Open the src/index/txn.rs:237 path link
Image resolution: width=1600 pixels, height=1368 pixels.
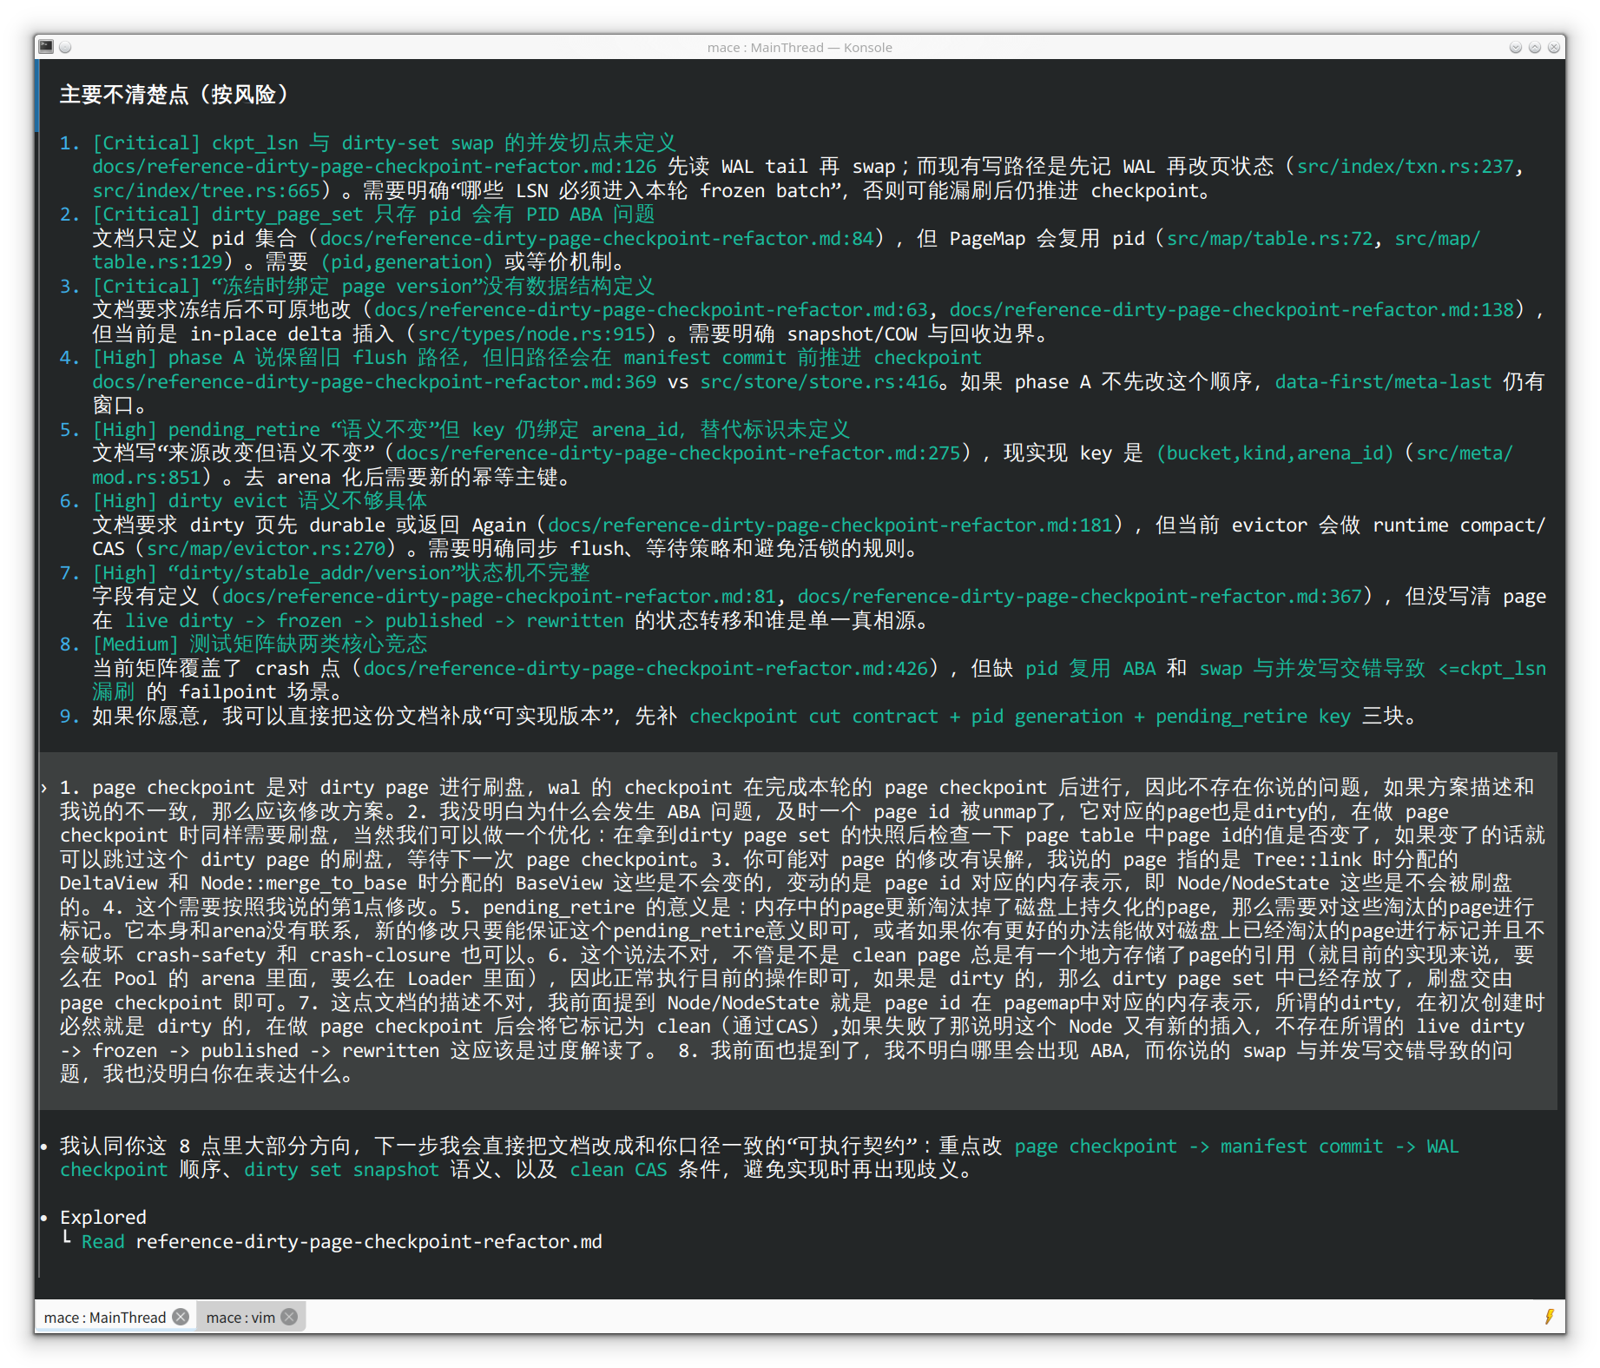pos(1405,167)
